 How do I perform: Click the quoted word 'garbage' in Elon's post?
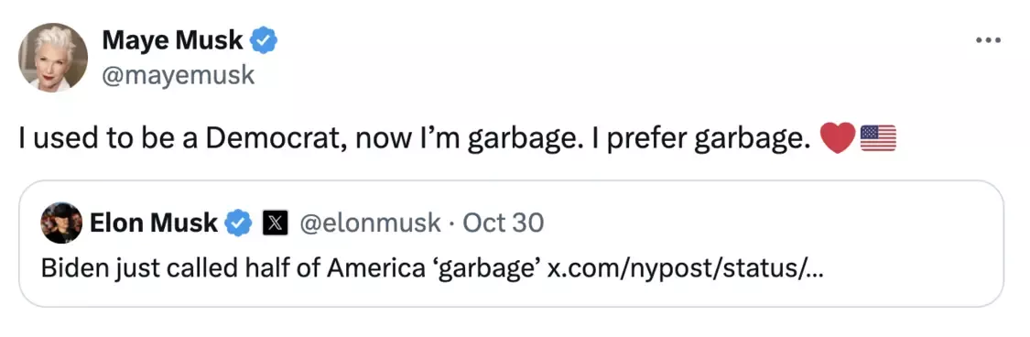(488, 269)
